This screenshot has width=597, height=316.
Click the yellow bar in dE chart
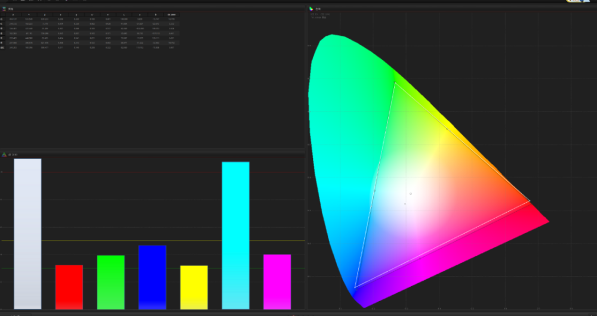pos(194,287)
